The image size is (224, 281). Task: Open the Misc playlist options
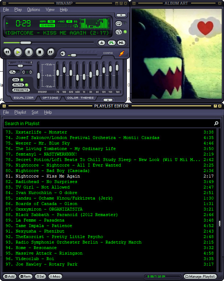pos(55,276)
